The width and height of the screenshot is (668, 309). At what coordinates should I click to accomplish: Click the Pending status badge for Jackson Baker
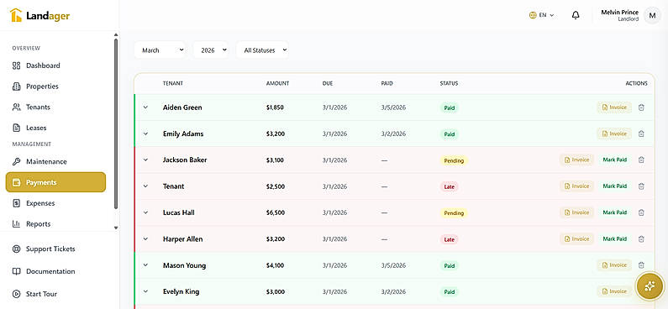(x=454, y=161)
